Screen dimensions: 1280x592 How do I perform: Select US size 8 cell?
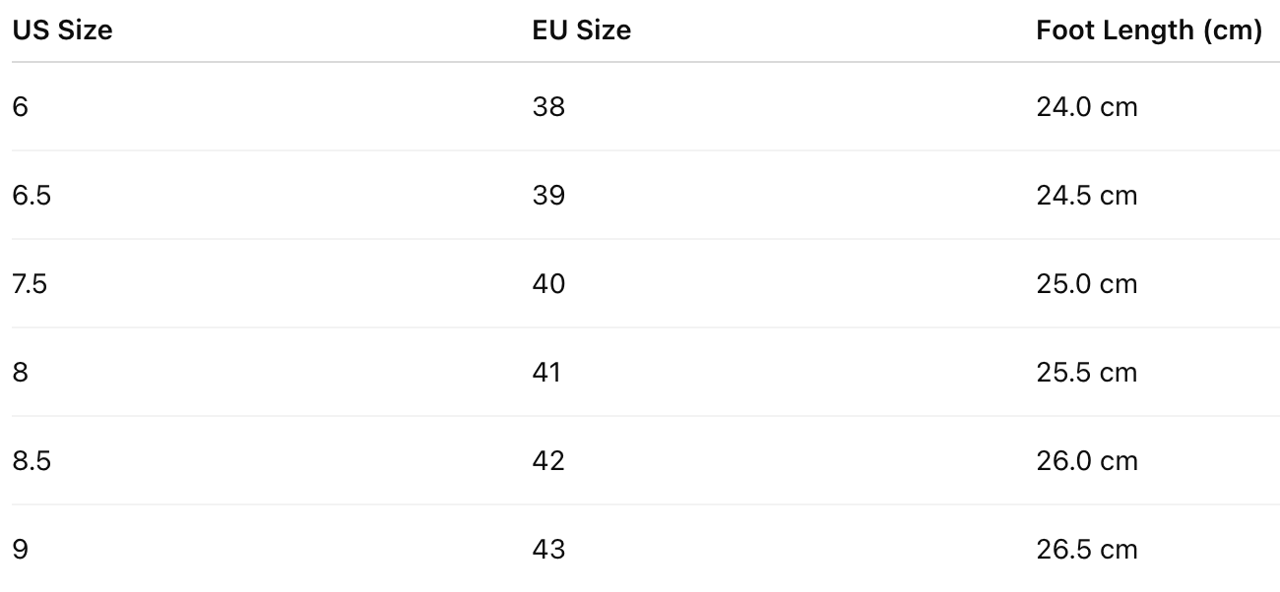pos(21,372)
